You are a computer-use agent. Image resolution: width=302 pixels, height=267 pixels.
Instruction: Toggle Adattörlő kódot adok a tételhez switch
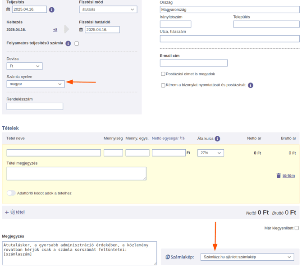point(11,193)
